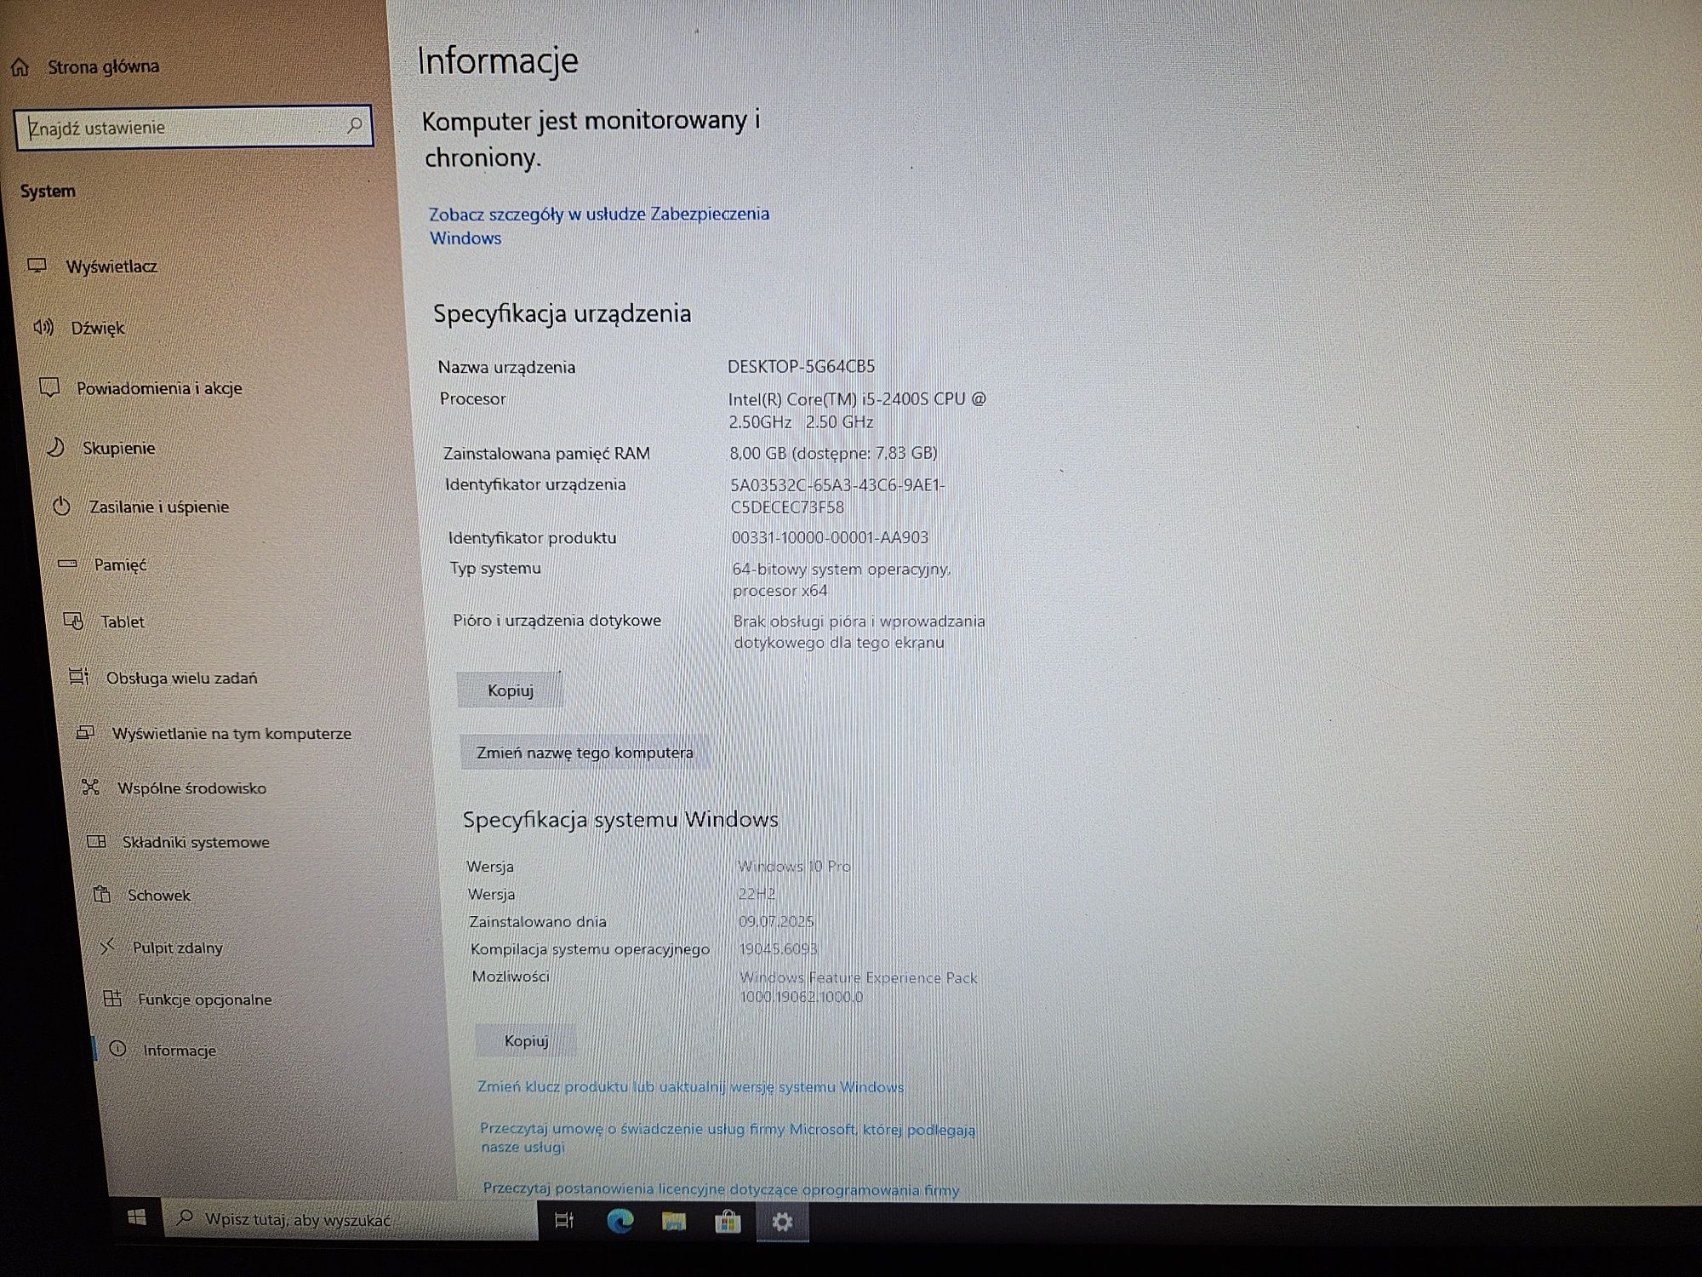The height and width of the screenshot is (1277, 1702).
Task: Open Task View on the taskbar
Action: (x=564, y=1221)
